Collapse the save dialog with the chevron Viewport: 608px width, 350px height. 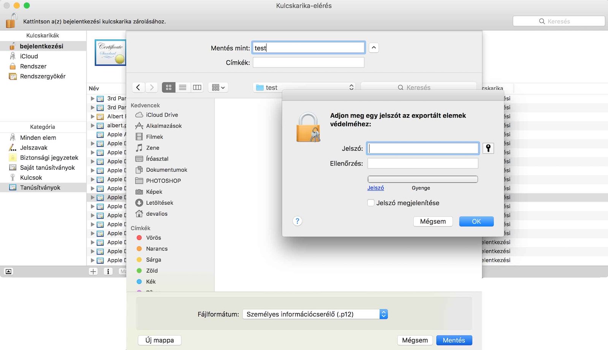point(374,47)
